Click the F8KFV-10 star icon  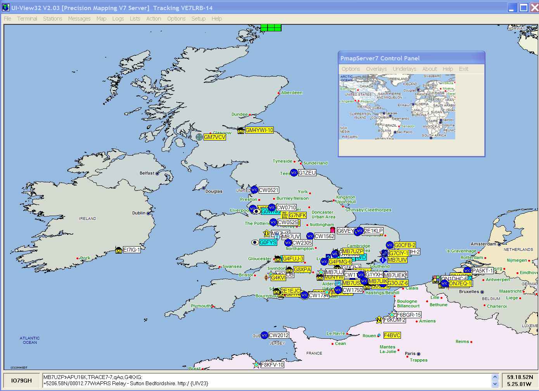[x=256, y=365]
